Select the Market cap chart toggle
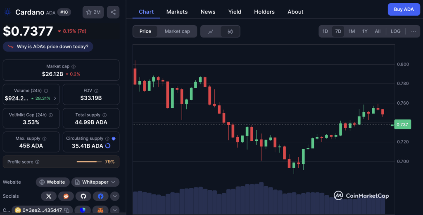423x215 pixels. (177, 31)
